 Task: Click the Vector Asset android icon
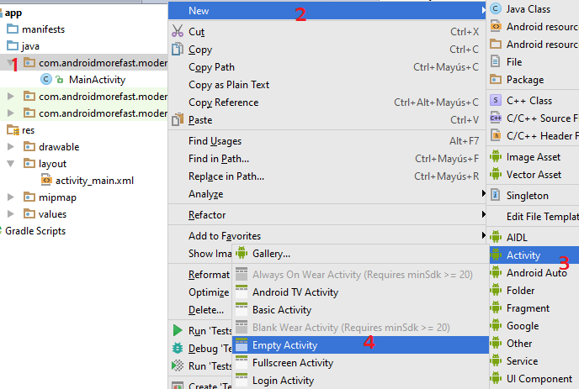496,174
